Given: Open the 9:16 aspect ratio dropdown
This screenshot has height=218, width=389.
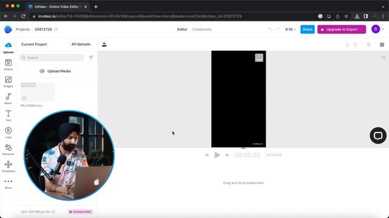Looking at the screenshot, I should [291, 30].
